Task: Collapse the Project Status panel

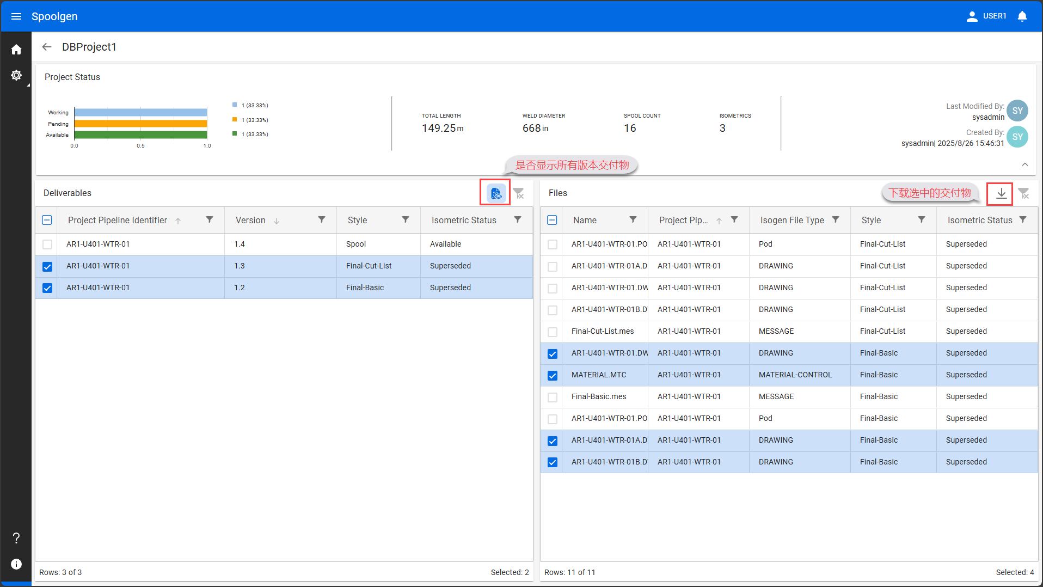Action: (x=1024, y=164)
